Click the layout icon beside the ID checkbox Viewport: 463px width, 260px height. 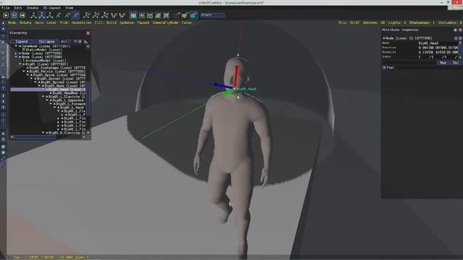coord(86,42)
